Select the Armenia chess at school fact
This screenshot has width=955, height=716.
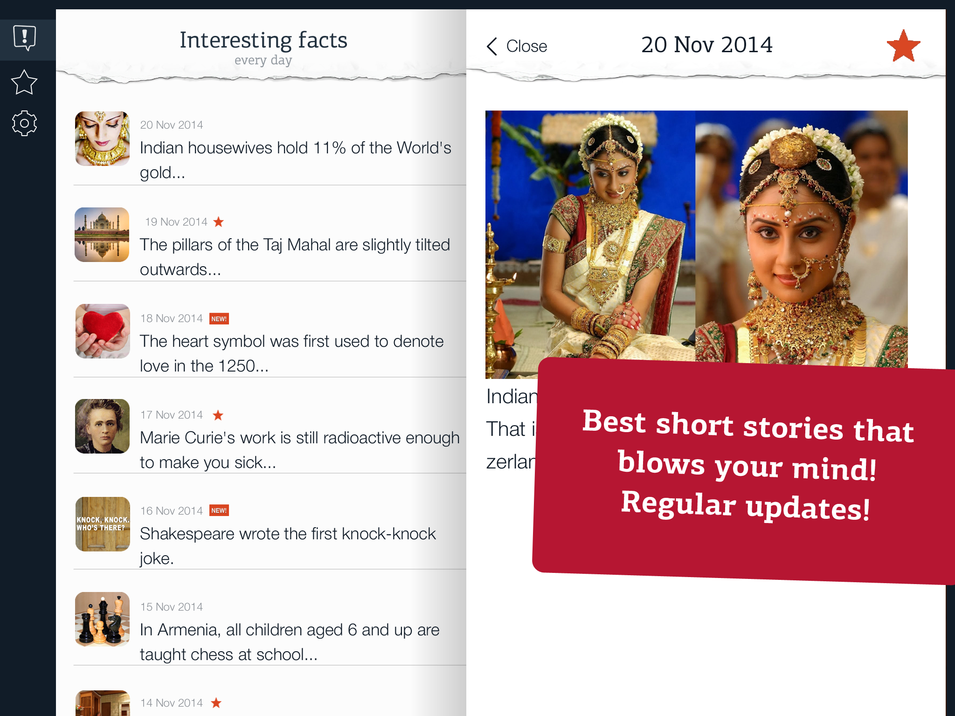[270, 627]
